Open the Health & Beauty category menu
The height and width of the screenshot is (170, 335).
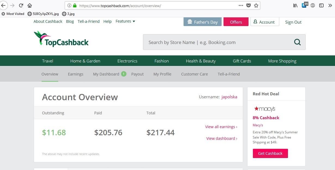pos(201,61)
